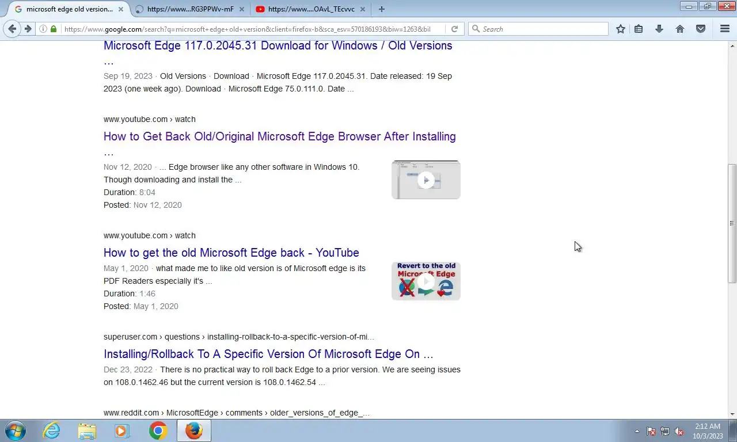This screenshot has width=737, height=442.
Task: Open Action Center flag tray icon
Action: 651,431
